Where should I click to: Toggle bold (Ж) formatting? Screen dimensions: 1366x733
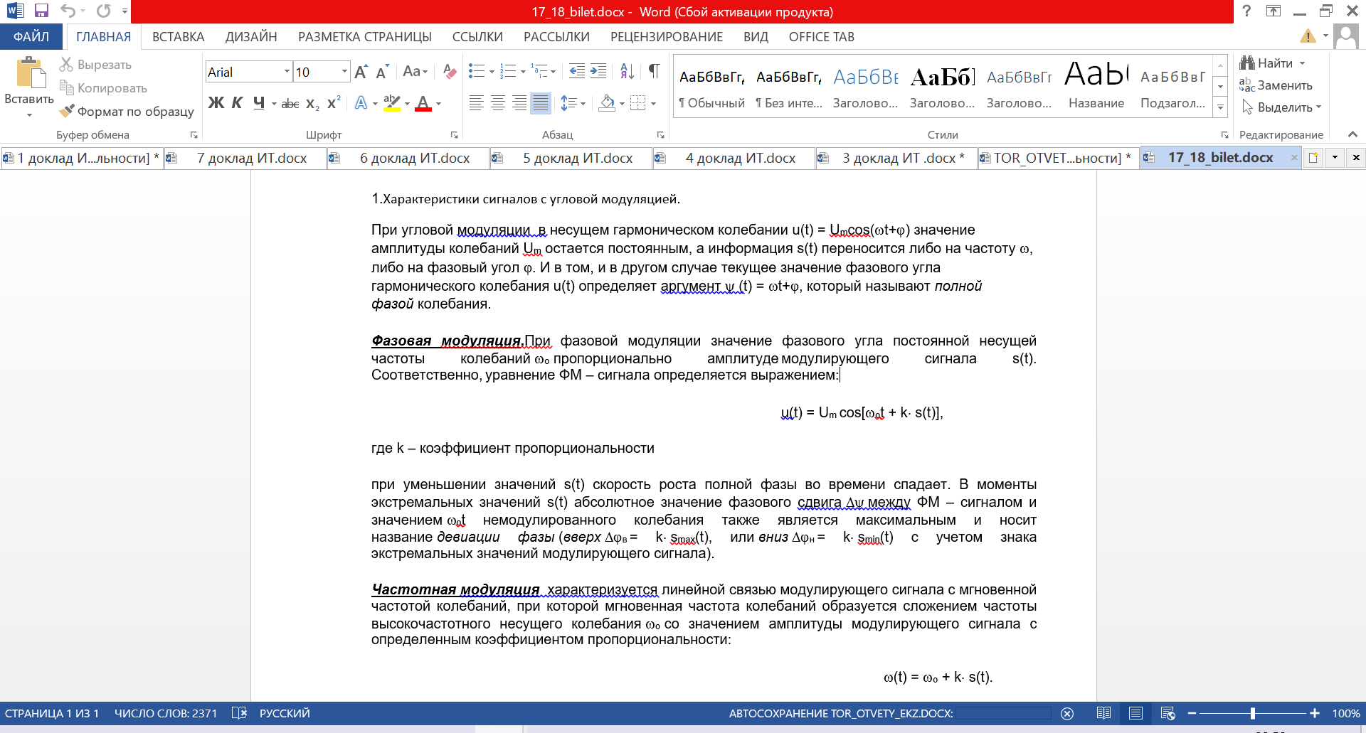click(x=216, y=103)
